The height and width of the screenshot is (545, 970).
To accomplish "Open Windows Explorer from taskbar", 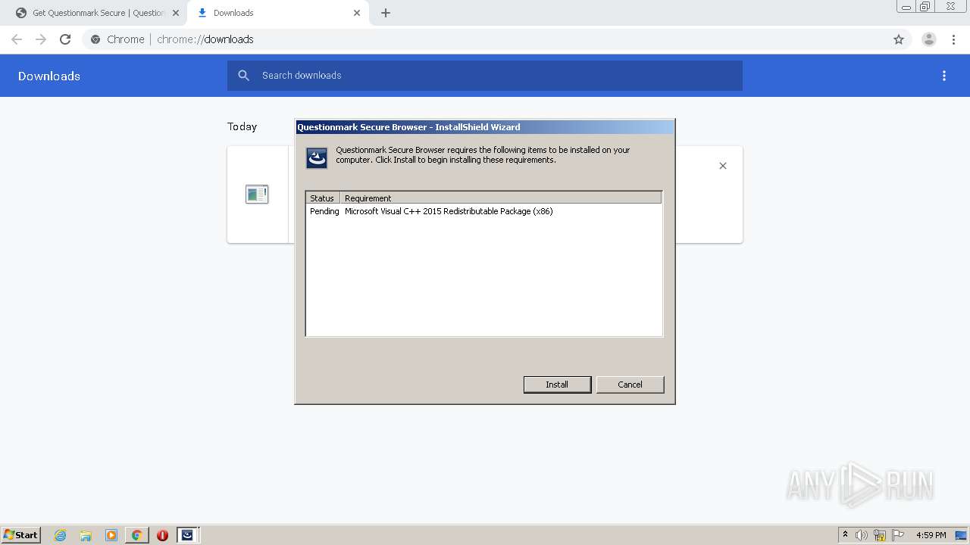I will click(86, 535).
